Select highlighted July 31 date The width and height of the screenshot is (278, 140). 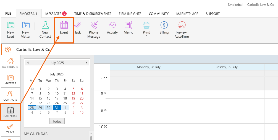(x=57, y=108)
